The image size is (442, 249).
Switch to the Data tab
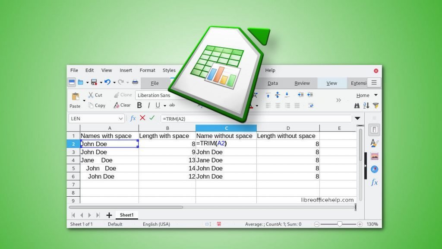coord(273,83)
